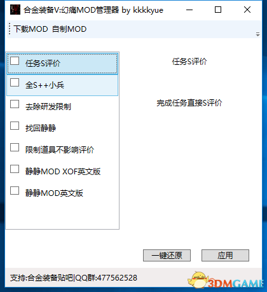Viewport: 267px width, 292px height.
Task: Open the 自制MOD menu
Action: (69, 29)
